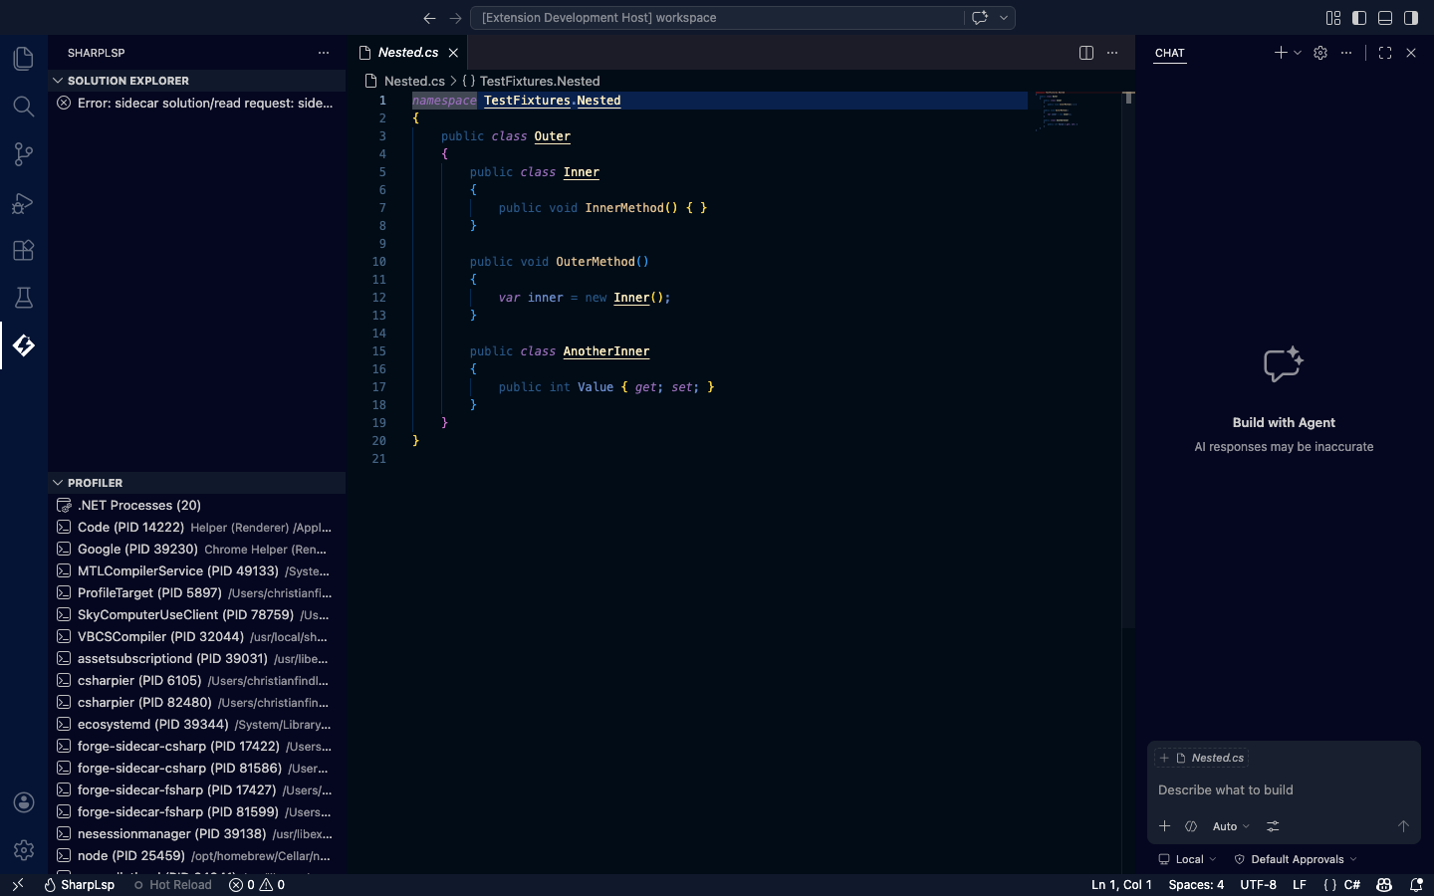This screenshot has height=896, width=1434.
Task: Close the Nested.cs tab
Action: coord(453,53)
